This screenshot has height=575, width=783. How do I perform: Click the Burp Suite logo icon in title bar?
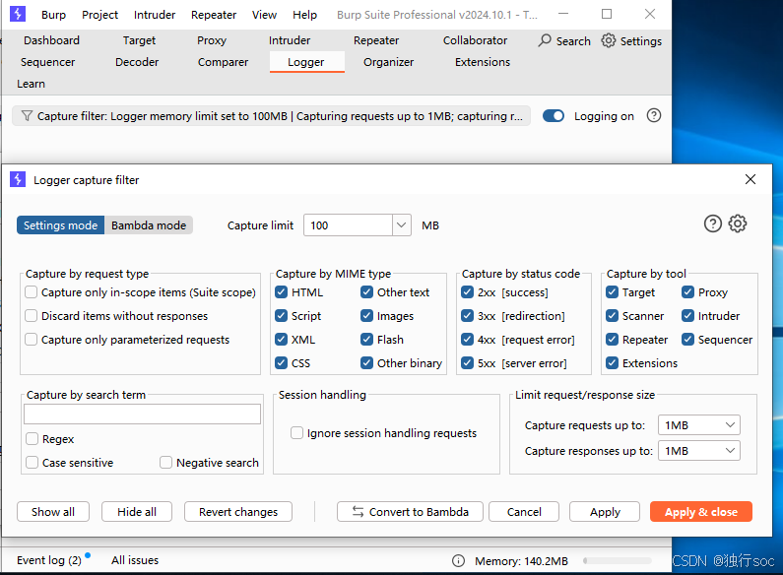18,14
